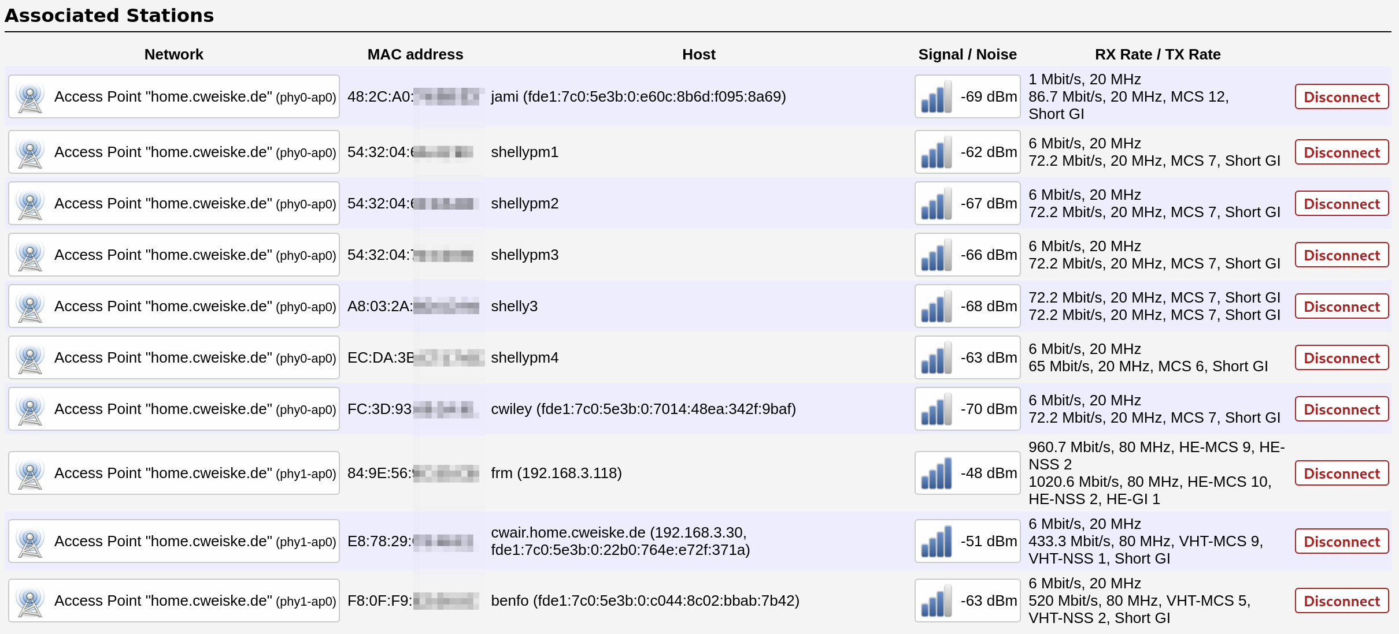Disconnect shellypm2 from the access point

[1341, 204]
